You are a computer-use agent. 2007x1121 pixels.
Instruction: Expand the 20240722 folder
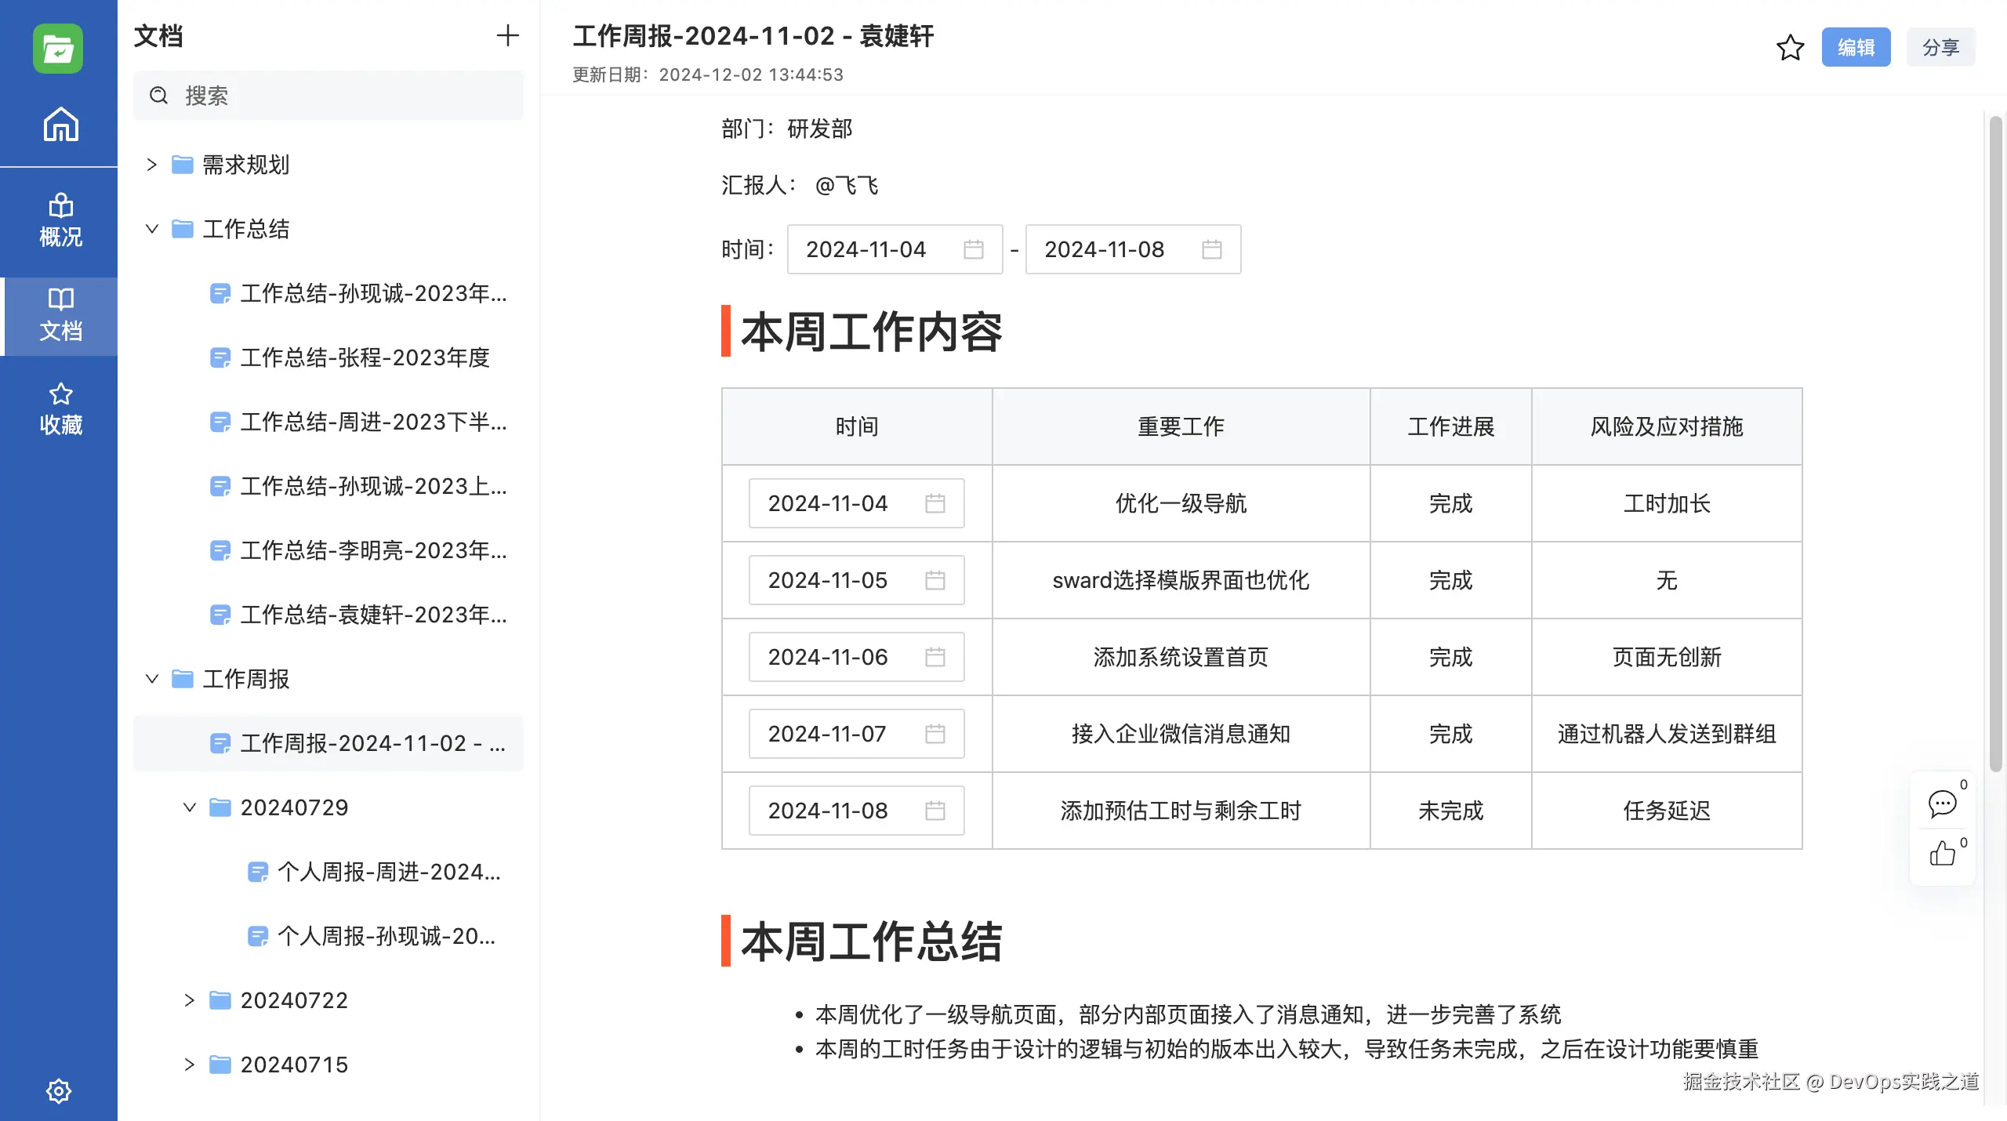(x=190, y=1000)
